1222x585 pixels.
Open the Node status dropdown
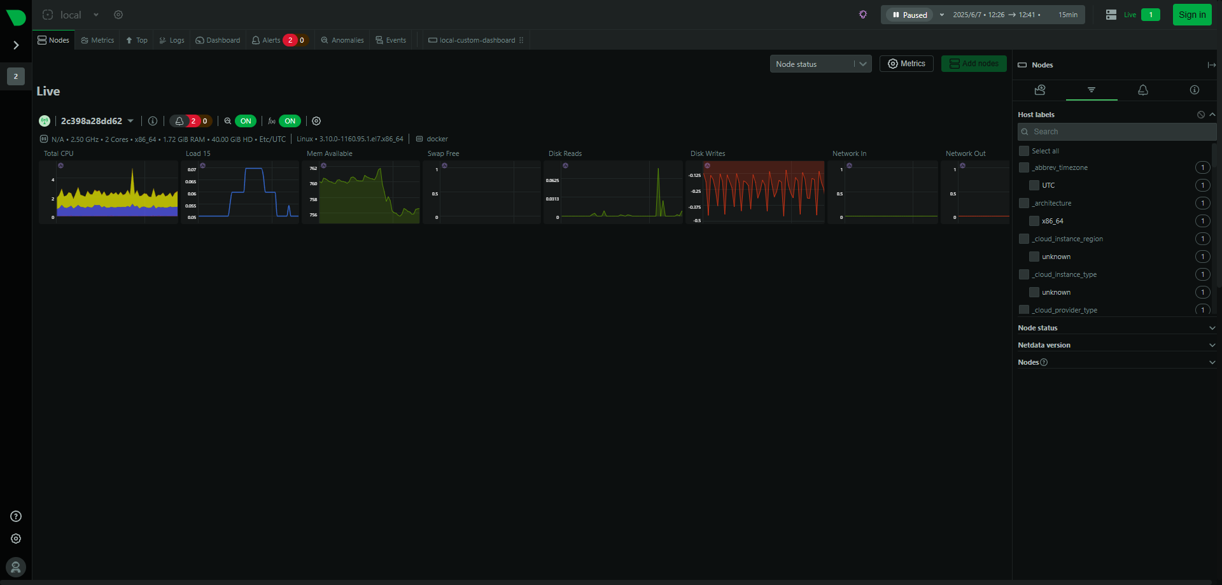[820, 64]
